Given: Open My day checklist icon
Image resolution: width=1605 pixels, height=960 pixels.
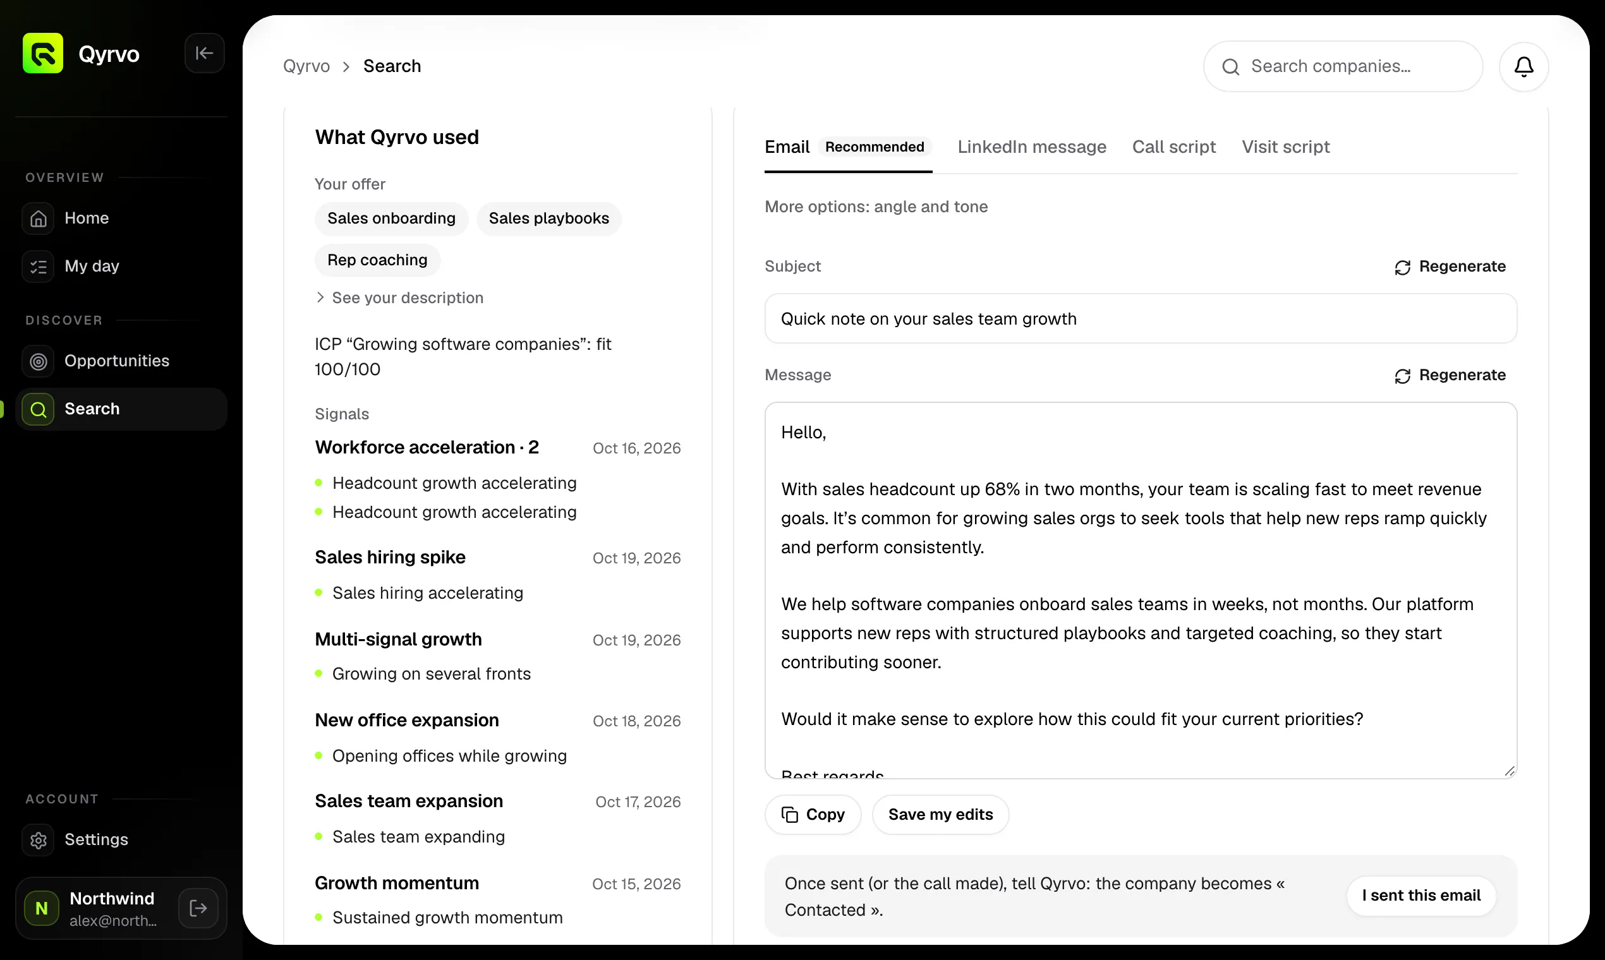Looking at the screenshot, I should (38, 266).
